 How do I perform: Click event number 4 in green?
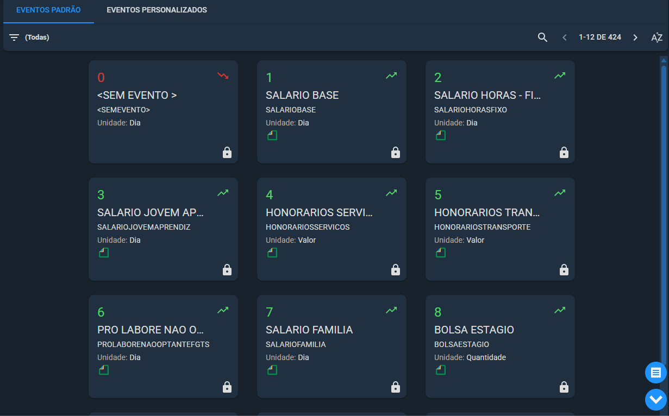pyautogui.click(x=270, y=195)
